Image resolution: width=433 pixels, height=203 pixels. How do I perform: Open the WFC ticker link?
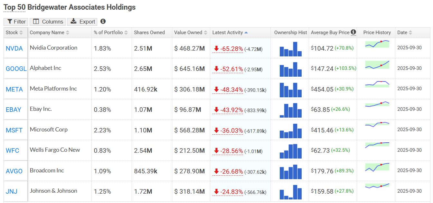tap(13, 151)
